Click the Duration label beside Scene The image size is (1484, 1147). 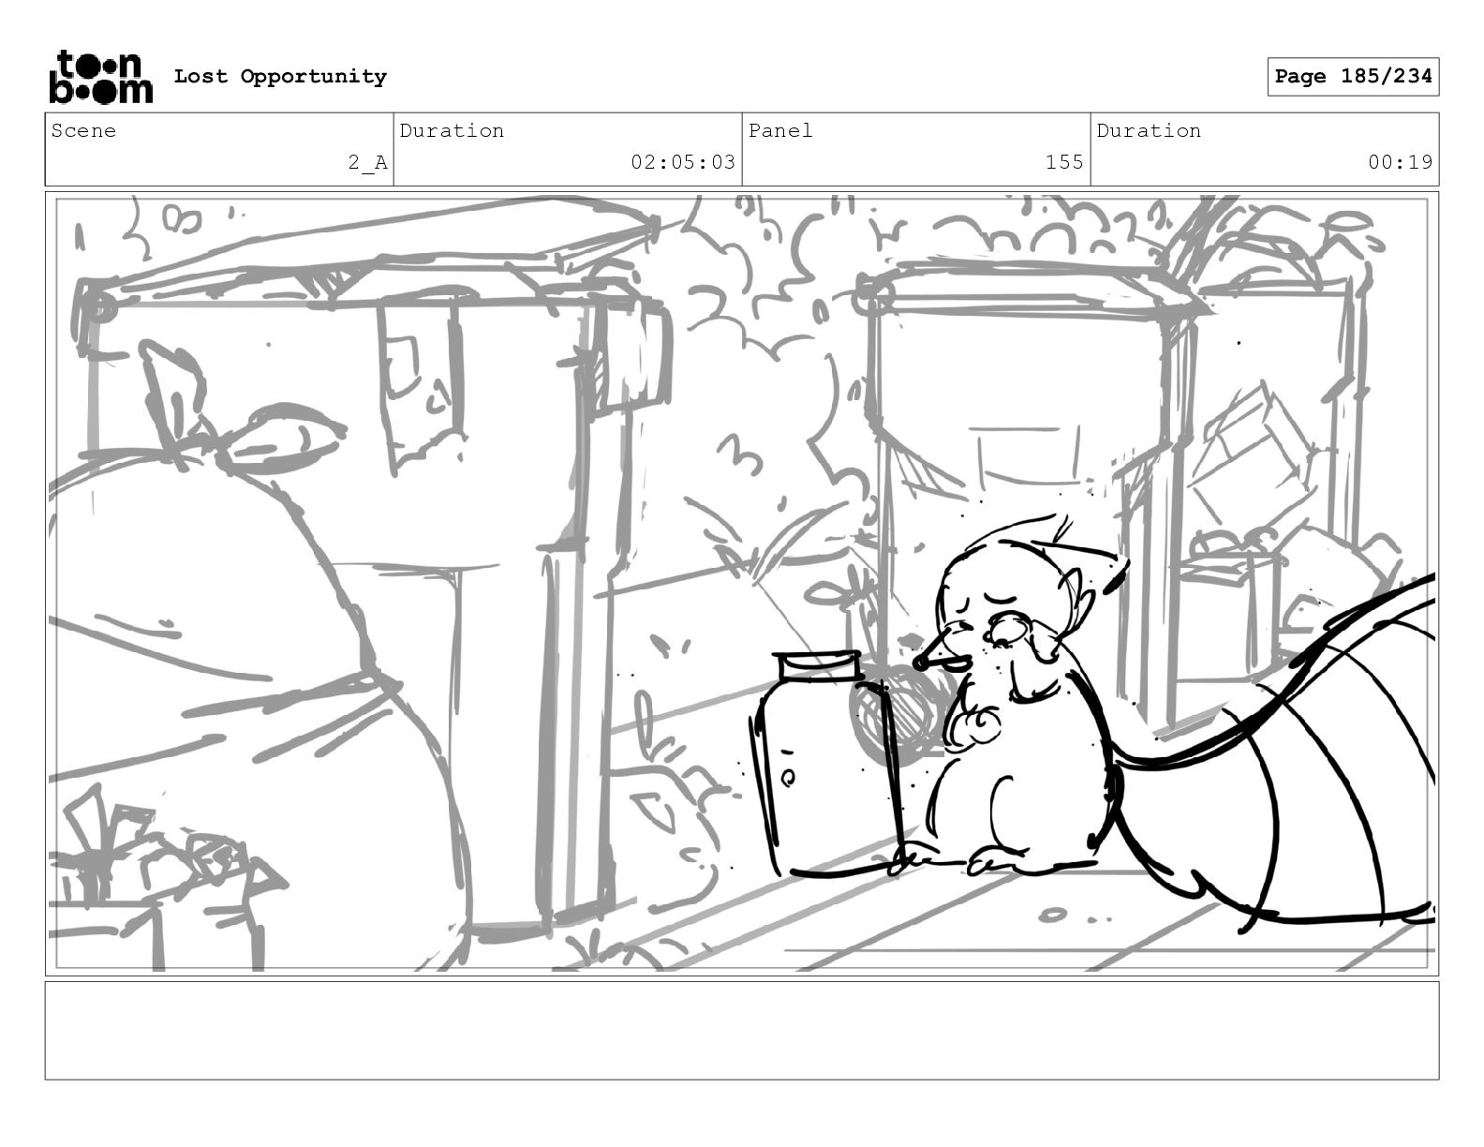(452, 130)
